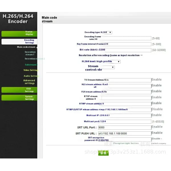Screen dimensions: 171x171
Task: Select Secondary stream 2 in sidebar
Action: (34, 59)
